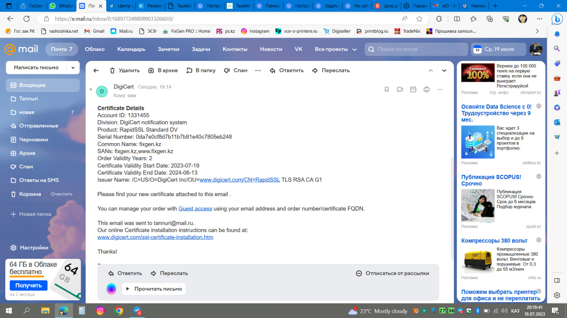Viewport: 567px width, 318px height.
Task: Open В папку to move the email
Action: tap(201, 71)
